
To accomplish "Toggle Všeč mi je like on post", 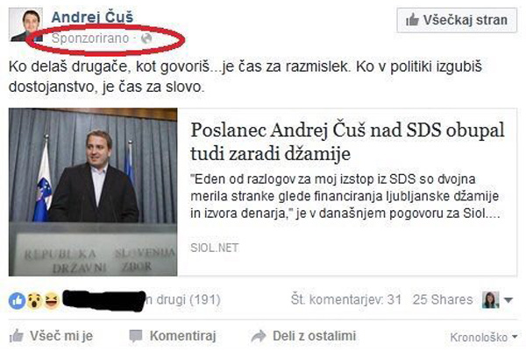I will click(x=52, y=336).
